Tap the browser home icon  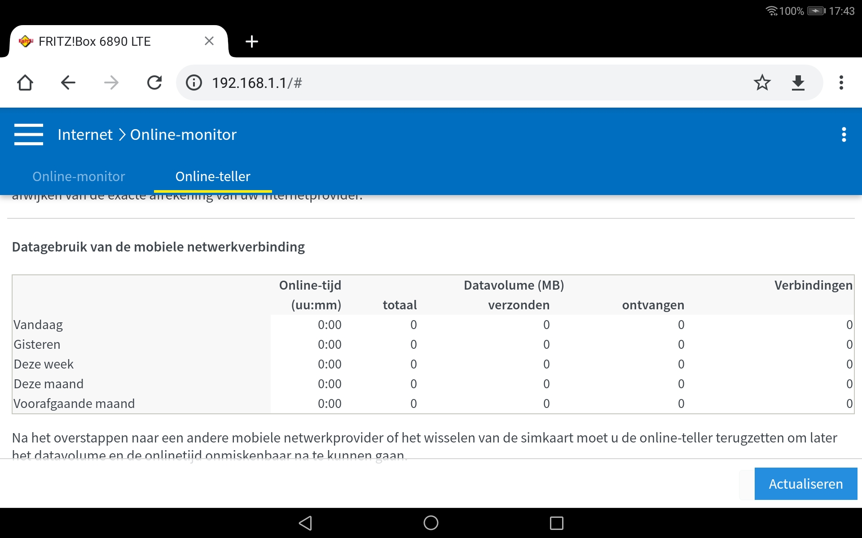25,82
